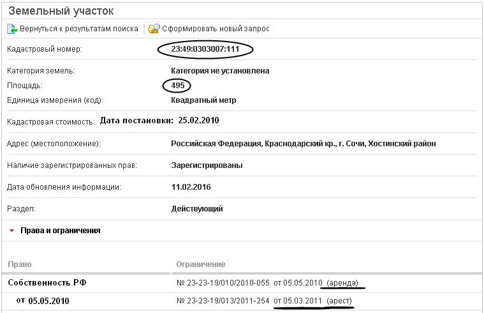Click 'Сформировать новый запрос' link
The height and width of the screenshot is (313, 484).
[216, 29]
